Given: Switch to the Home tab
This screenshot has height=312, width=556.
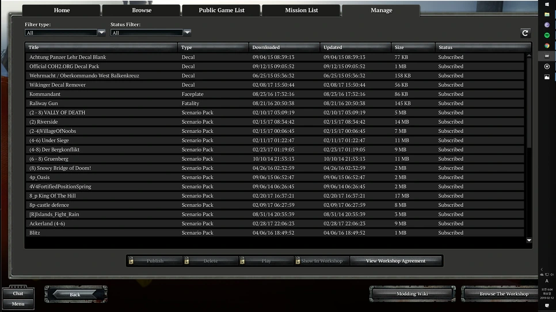Looking at the screenshot, I should click(x=62, y=10).
